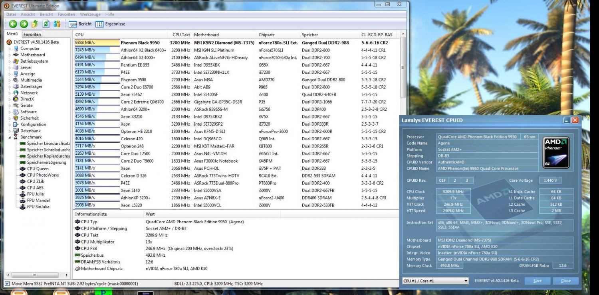Open the Hilfe menu
599x295 pixels.
click(110, 14)
